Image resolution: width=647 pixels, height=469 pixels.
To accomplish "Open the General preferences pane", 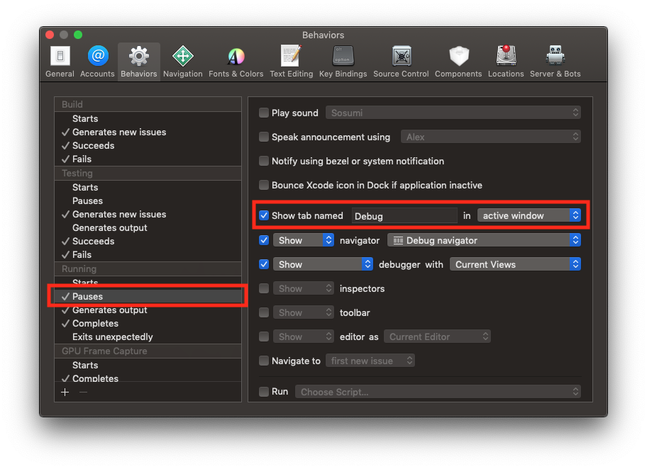I will (x=60, y=60).
